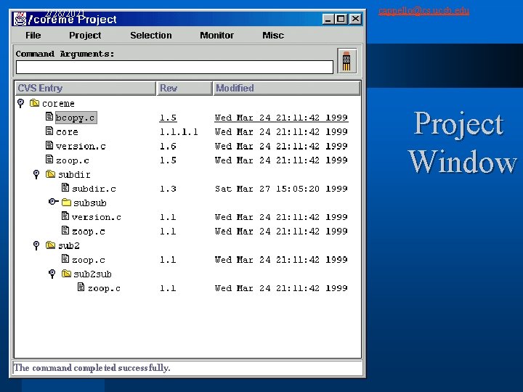Click the Rev column header

pyautogui.click(x=185, y=89)
